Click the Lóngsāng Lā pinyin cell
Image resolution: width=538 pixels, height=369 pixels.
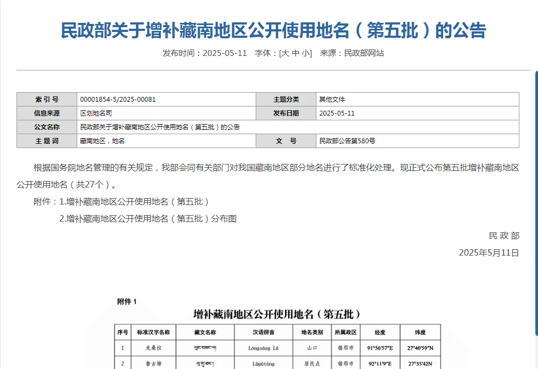(x=264, y=348)
